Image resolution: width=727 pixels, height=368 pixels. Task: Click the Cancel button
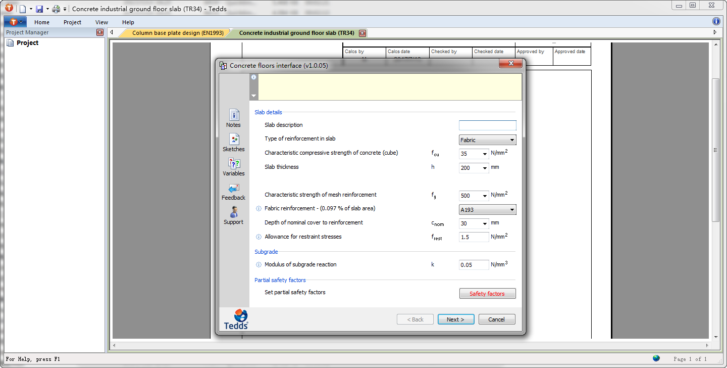496,319
